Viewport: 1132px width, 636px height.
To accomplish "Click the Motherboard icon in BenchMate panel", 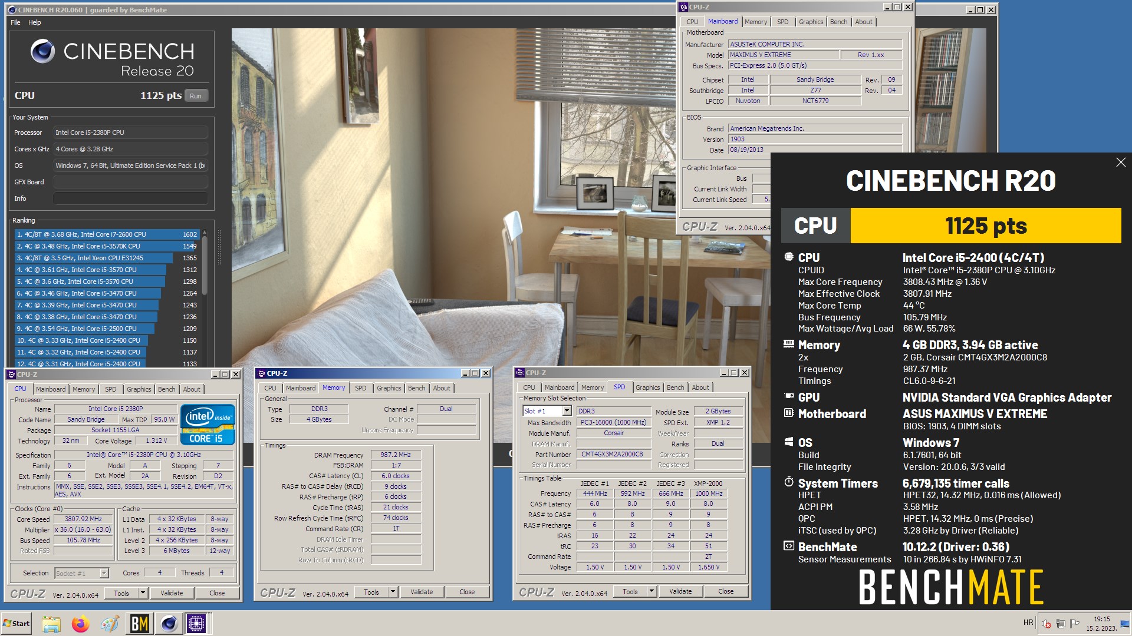I will click(789, 413).
